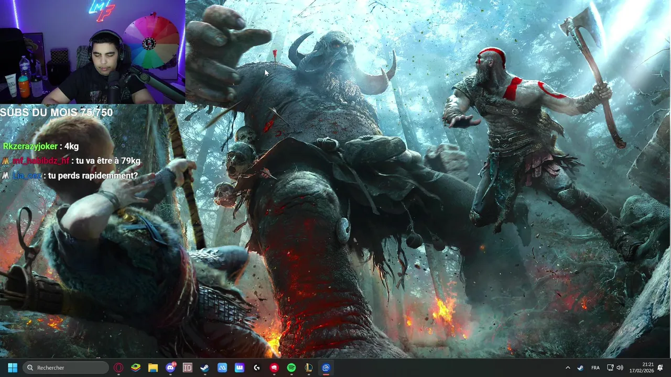Screen dimensions: 671x377
Task: Open Steam from the taskbar
Action: [205, 368]
